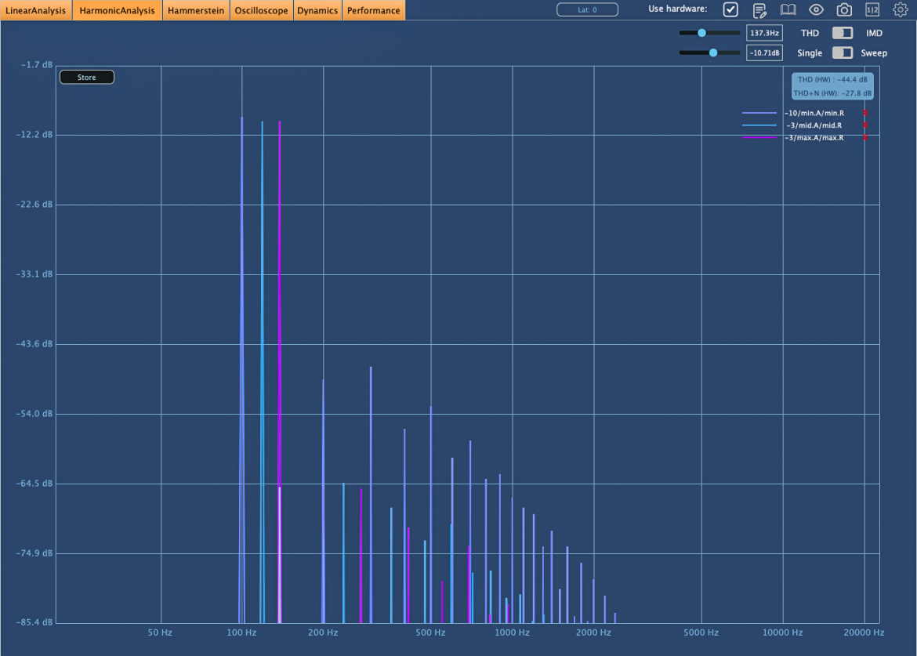Screen dimensions: 917x656
Task: Click the 1|2 channel icon
Action: coord(872,10)
